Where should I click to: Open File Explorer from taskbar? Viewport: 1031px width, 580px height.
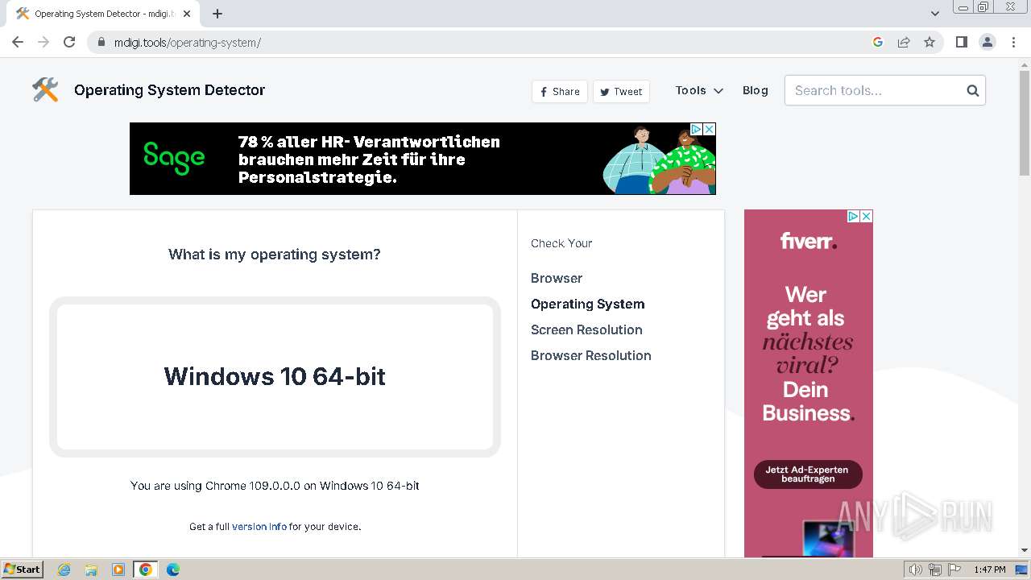tap(91, 570)
